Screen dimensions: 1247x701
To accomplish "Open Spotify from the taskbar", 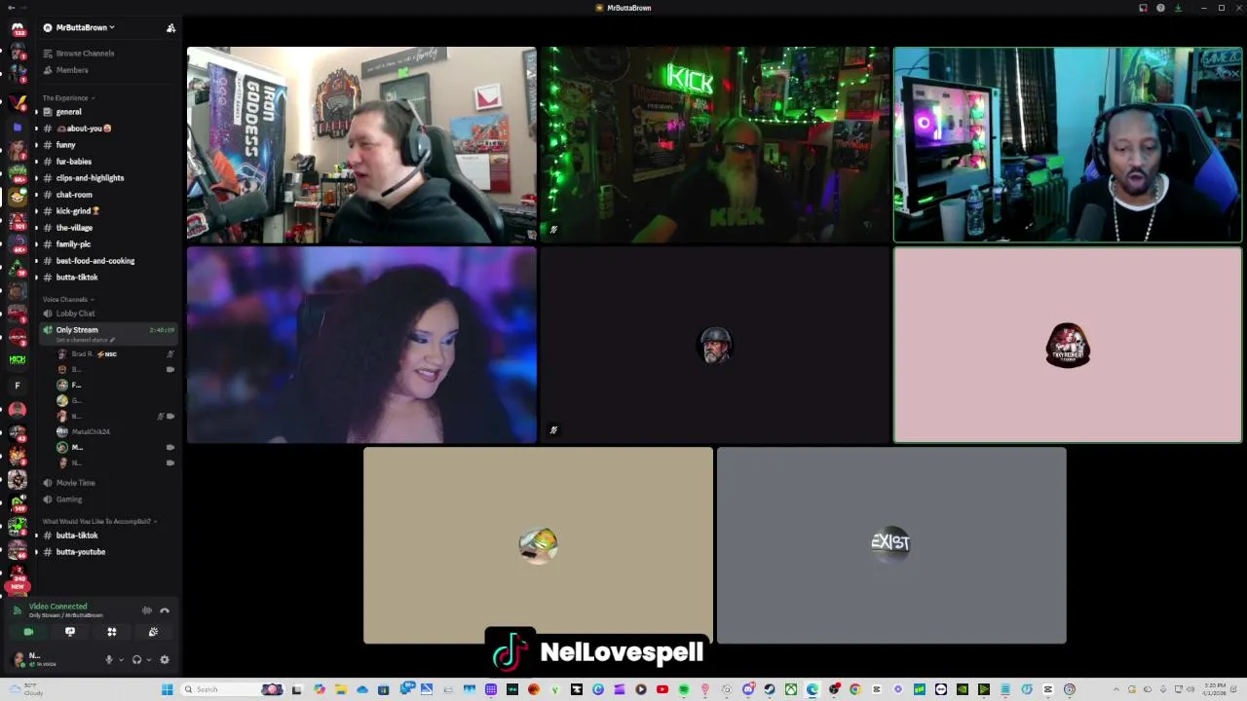I will point(684,689).
